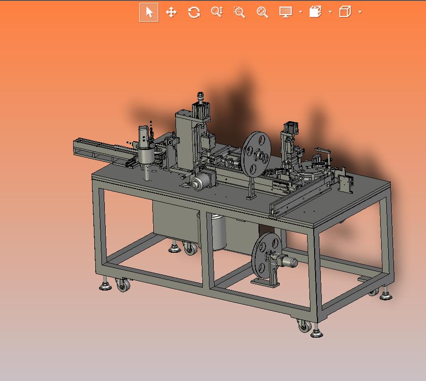Click the zoom to fit icon
This screenshot has width=426, height=381.
click(262, 12)
